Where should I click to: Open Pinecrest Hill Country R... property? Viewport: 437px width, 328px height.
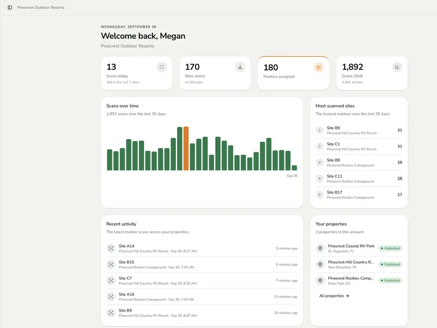tap(359, 265)
